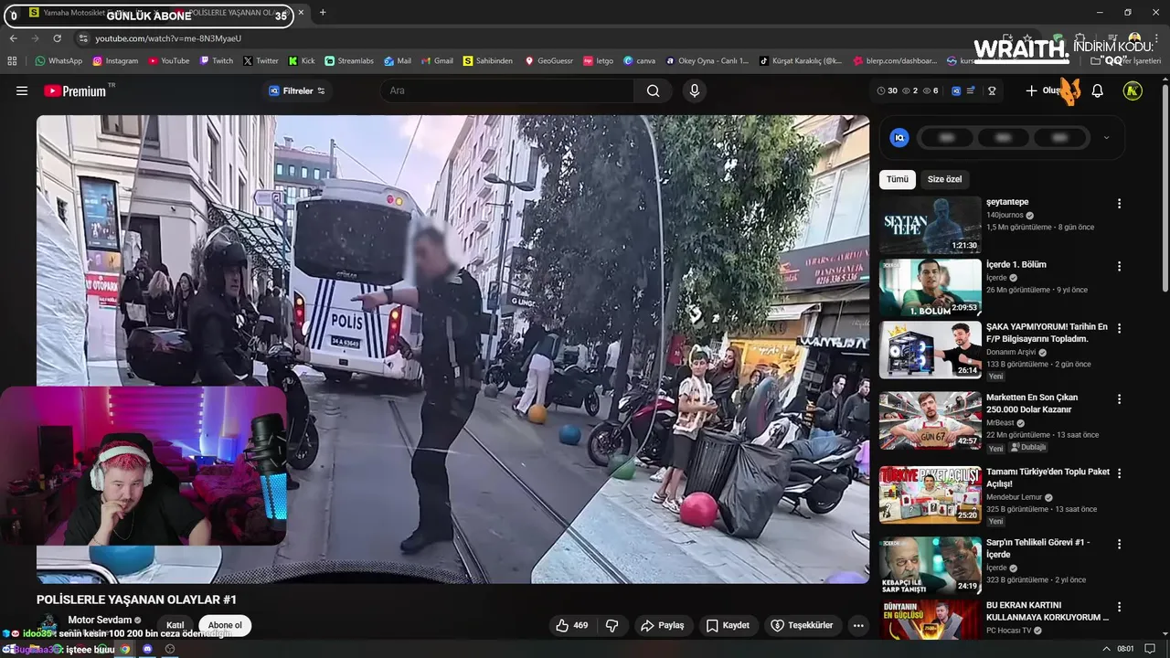
Task: Click the taskbar clock showing 08:01
Action: click(x=1125, y=649)
